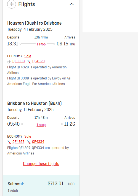Click the Flights section heading
The width and height of the screenshot is (138, 196).
[26, 4]
